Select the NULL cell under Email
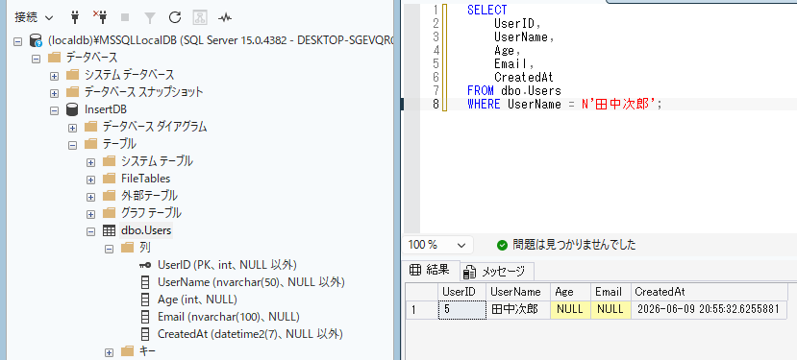The image size is (797, 360). point(610,309)
